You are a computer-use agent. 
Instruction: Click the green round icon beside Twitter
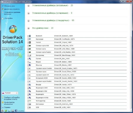coord(6,111)
